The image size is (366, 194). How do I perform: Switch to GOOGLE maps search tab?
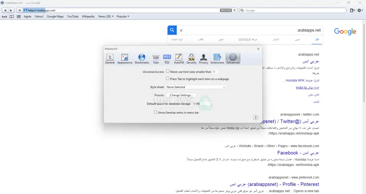(248, 40)
